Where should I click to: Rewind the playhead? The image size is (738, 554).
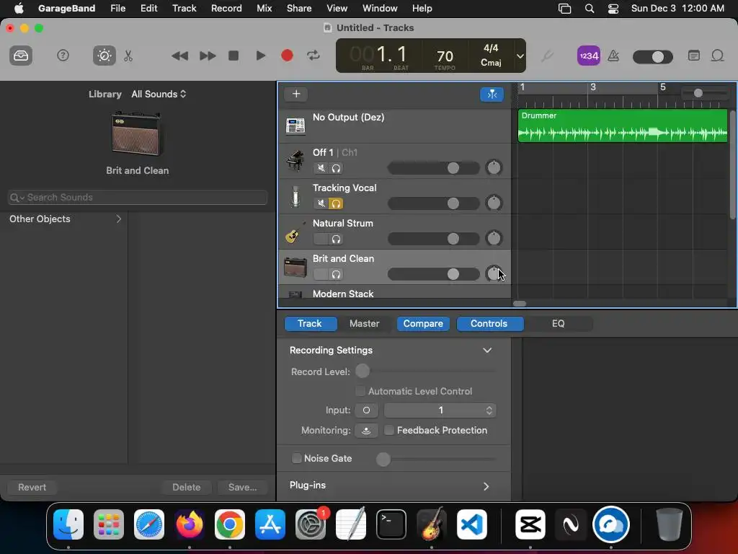tap(179, 56)
